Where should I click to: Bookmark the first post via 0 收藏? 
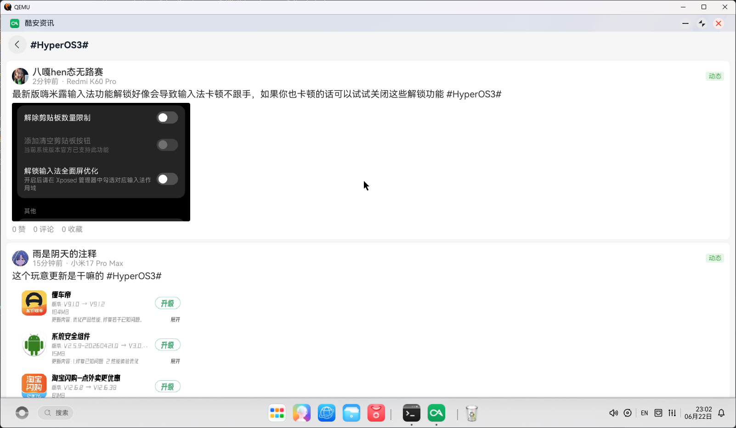(72, 229)
